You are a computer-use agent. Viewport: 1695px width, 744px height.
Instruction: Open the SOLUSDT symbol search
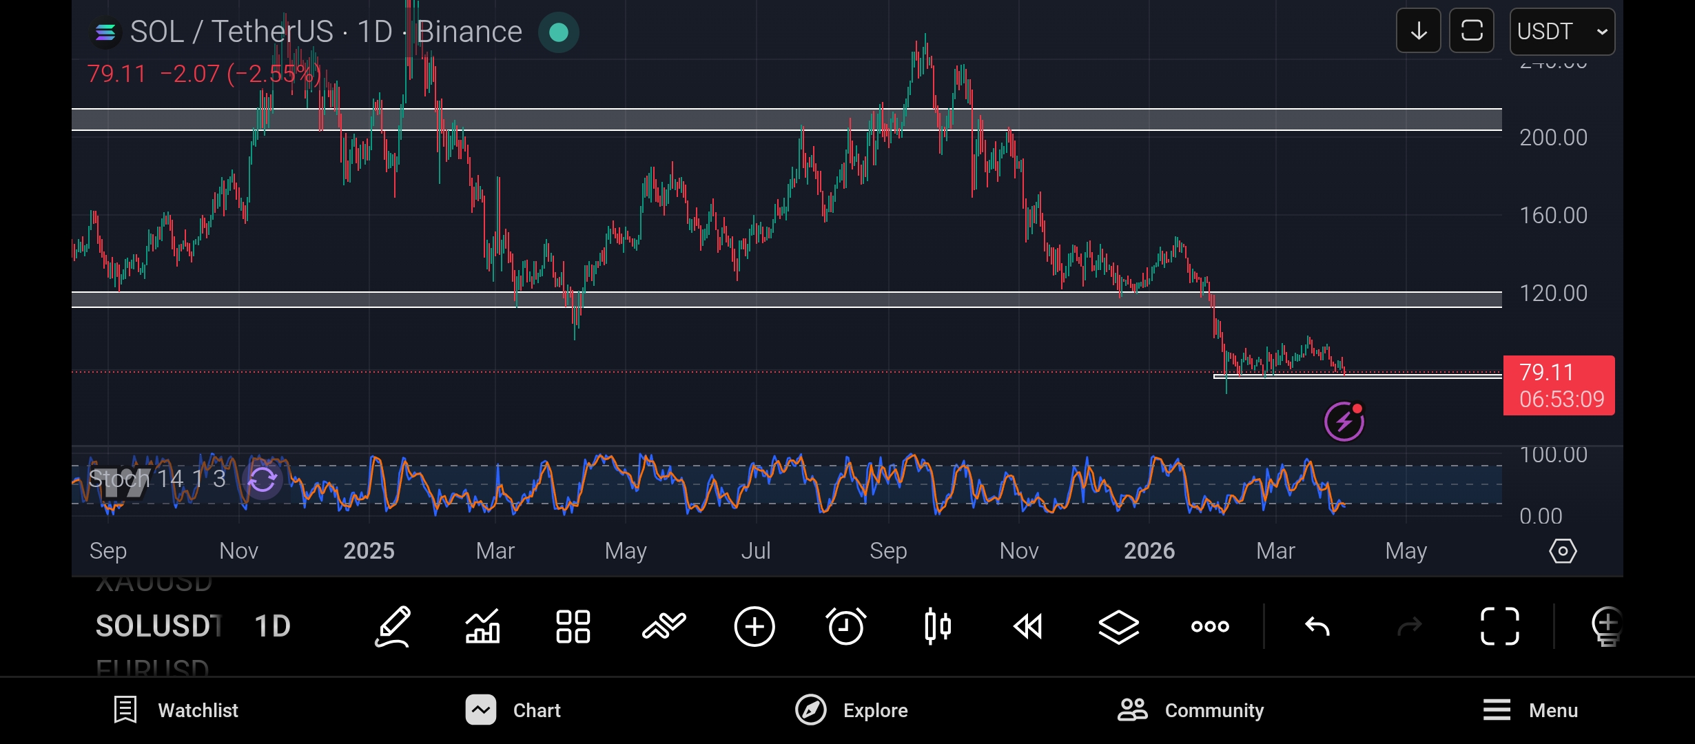(x=158, y=626)
